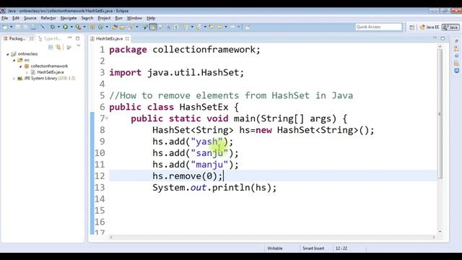Select HashSetEx.java in Package Explorer
462x260 pixels.
51,72
